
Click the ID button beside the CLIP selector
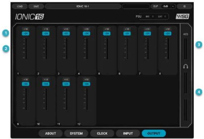tap(184, 6)
